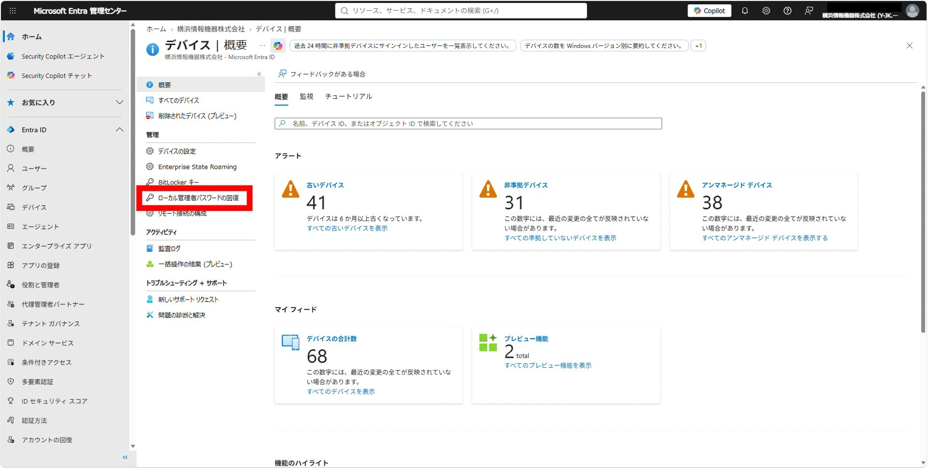Viewport: 928px width, 468px height.
Task: Click the non-compliant sign-in Copilot prompt
Action: click(403, 46)
